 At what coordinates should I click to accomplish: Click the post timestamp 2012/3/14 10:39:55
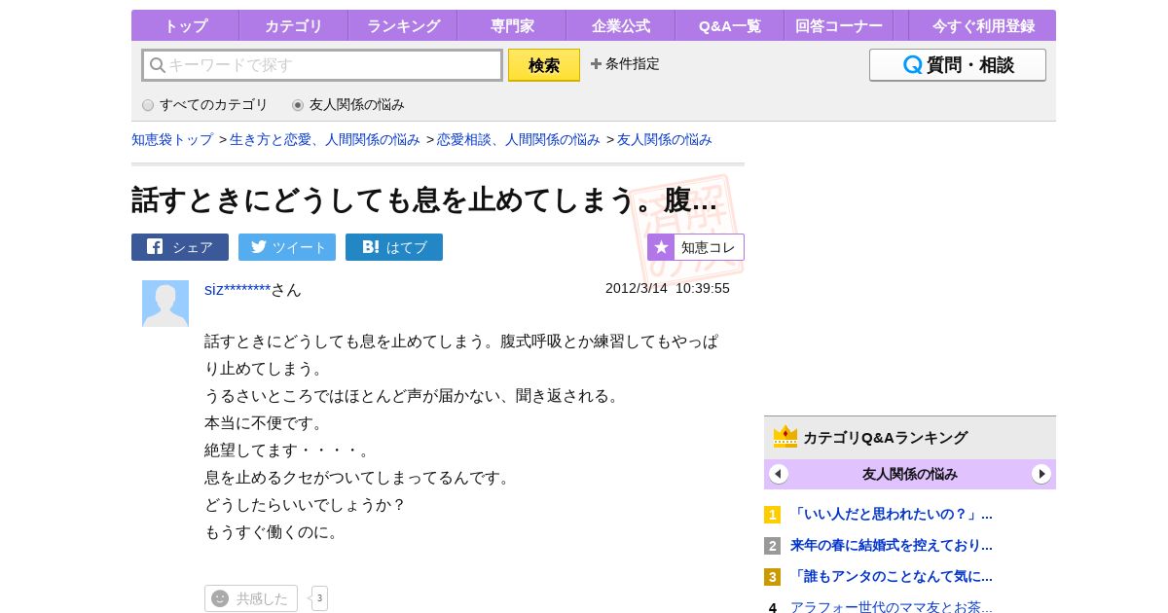(x=668, y=289)
